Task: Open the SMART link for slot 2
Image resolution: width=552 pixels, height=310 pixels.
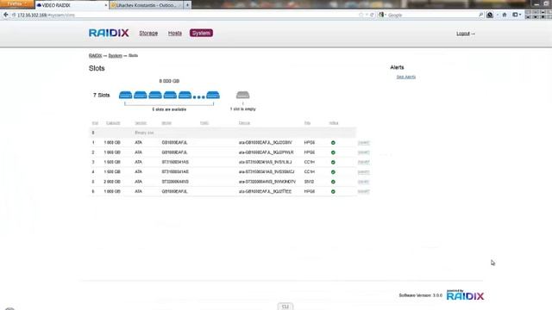Action: (363, 152)
